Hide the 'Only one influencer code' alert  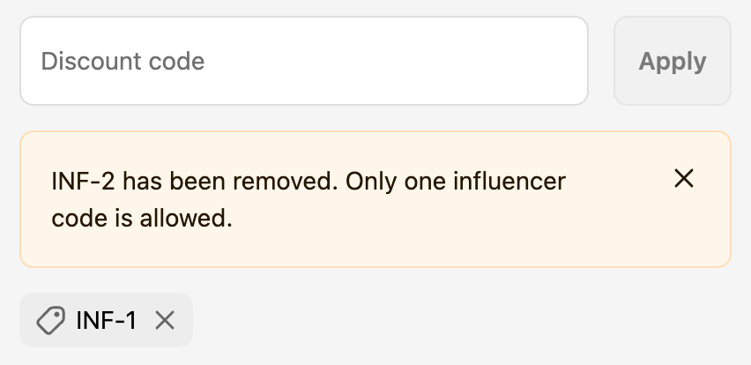(x=684, y=179)
